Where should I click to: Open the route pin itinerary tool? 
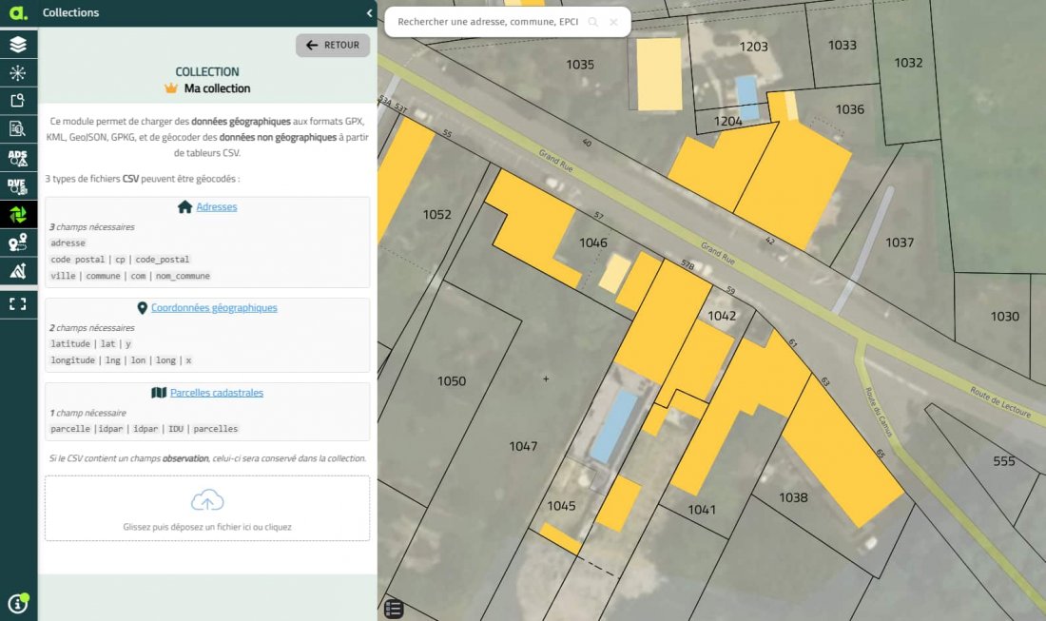click(x=18, y=243)
